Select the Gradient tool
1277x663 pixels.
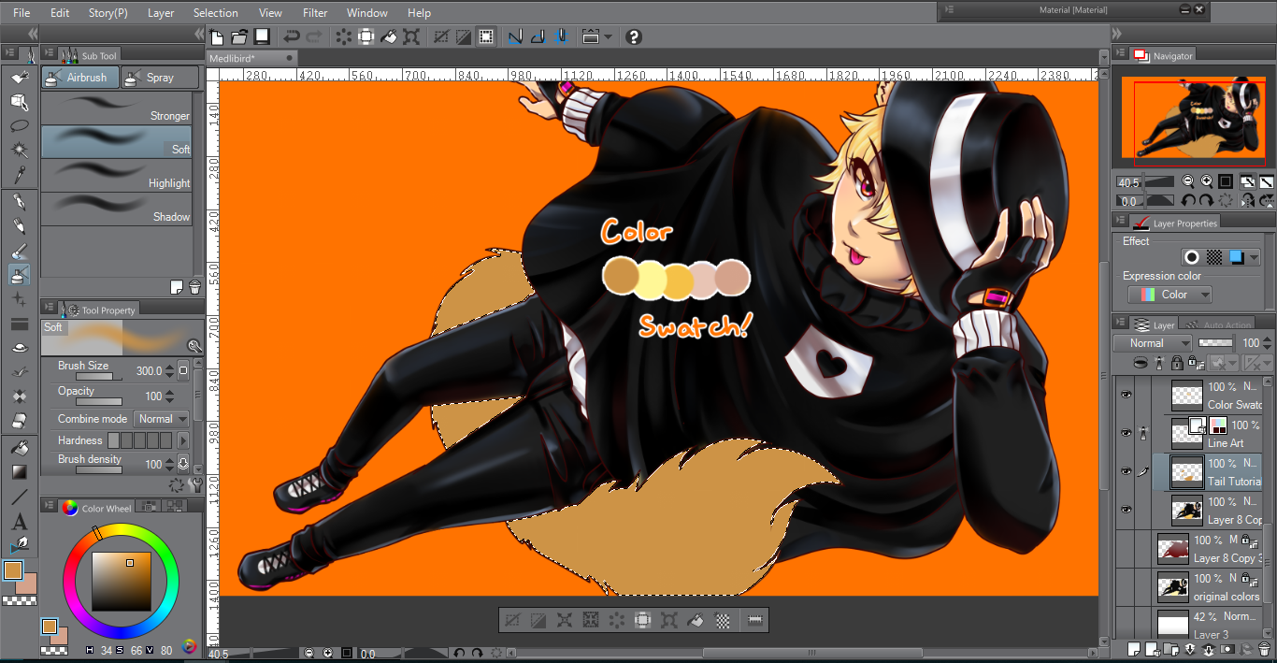(20, 472)
